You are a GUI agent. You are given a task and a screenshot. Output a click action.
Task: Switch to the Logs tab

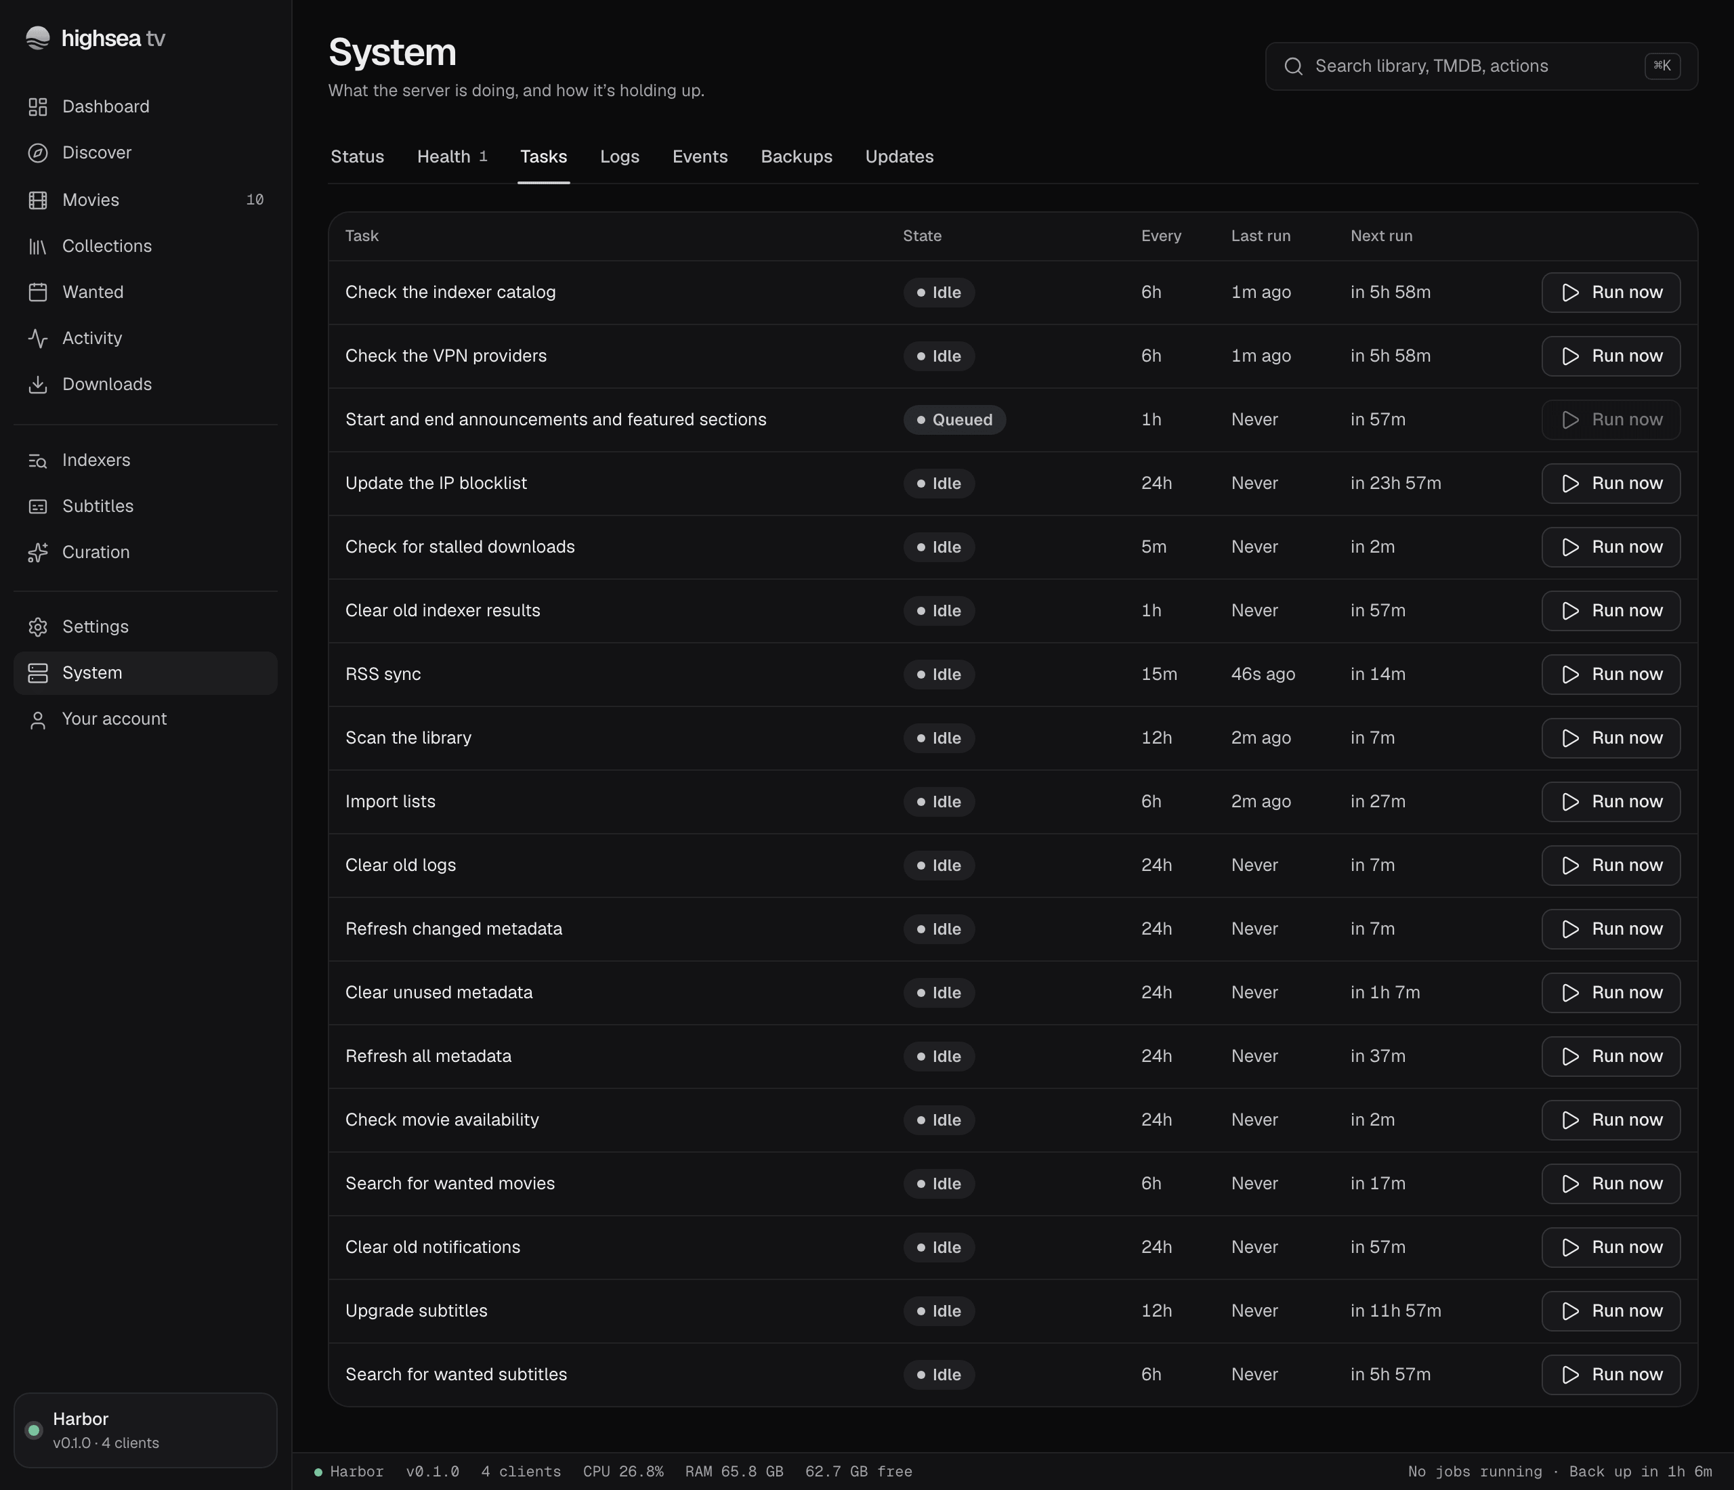(619, 156)
